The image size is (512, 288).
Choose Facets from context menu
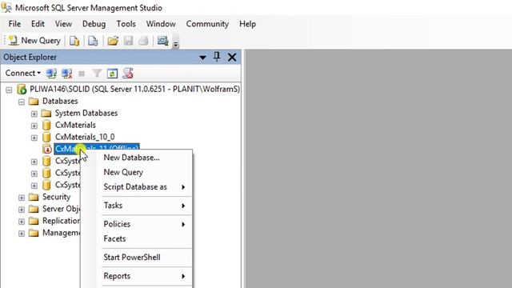[x=114, y=238]
